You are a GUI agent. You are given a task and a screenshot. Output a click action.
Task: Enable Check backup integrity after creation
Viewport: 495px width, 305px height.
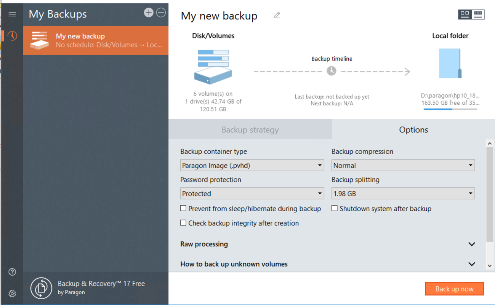point(184,223)
